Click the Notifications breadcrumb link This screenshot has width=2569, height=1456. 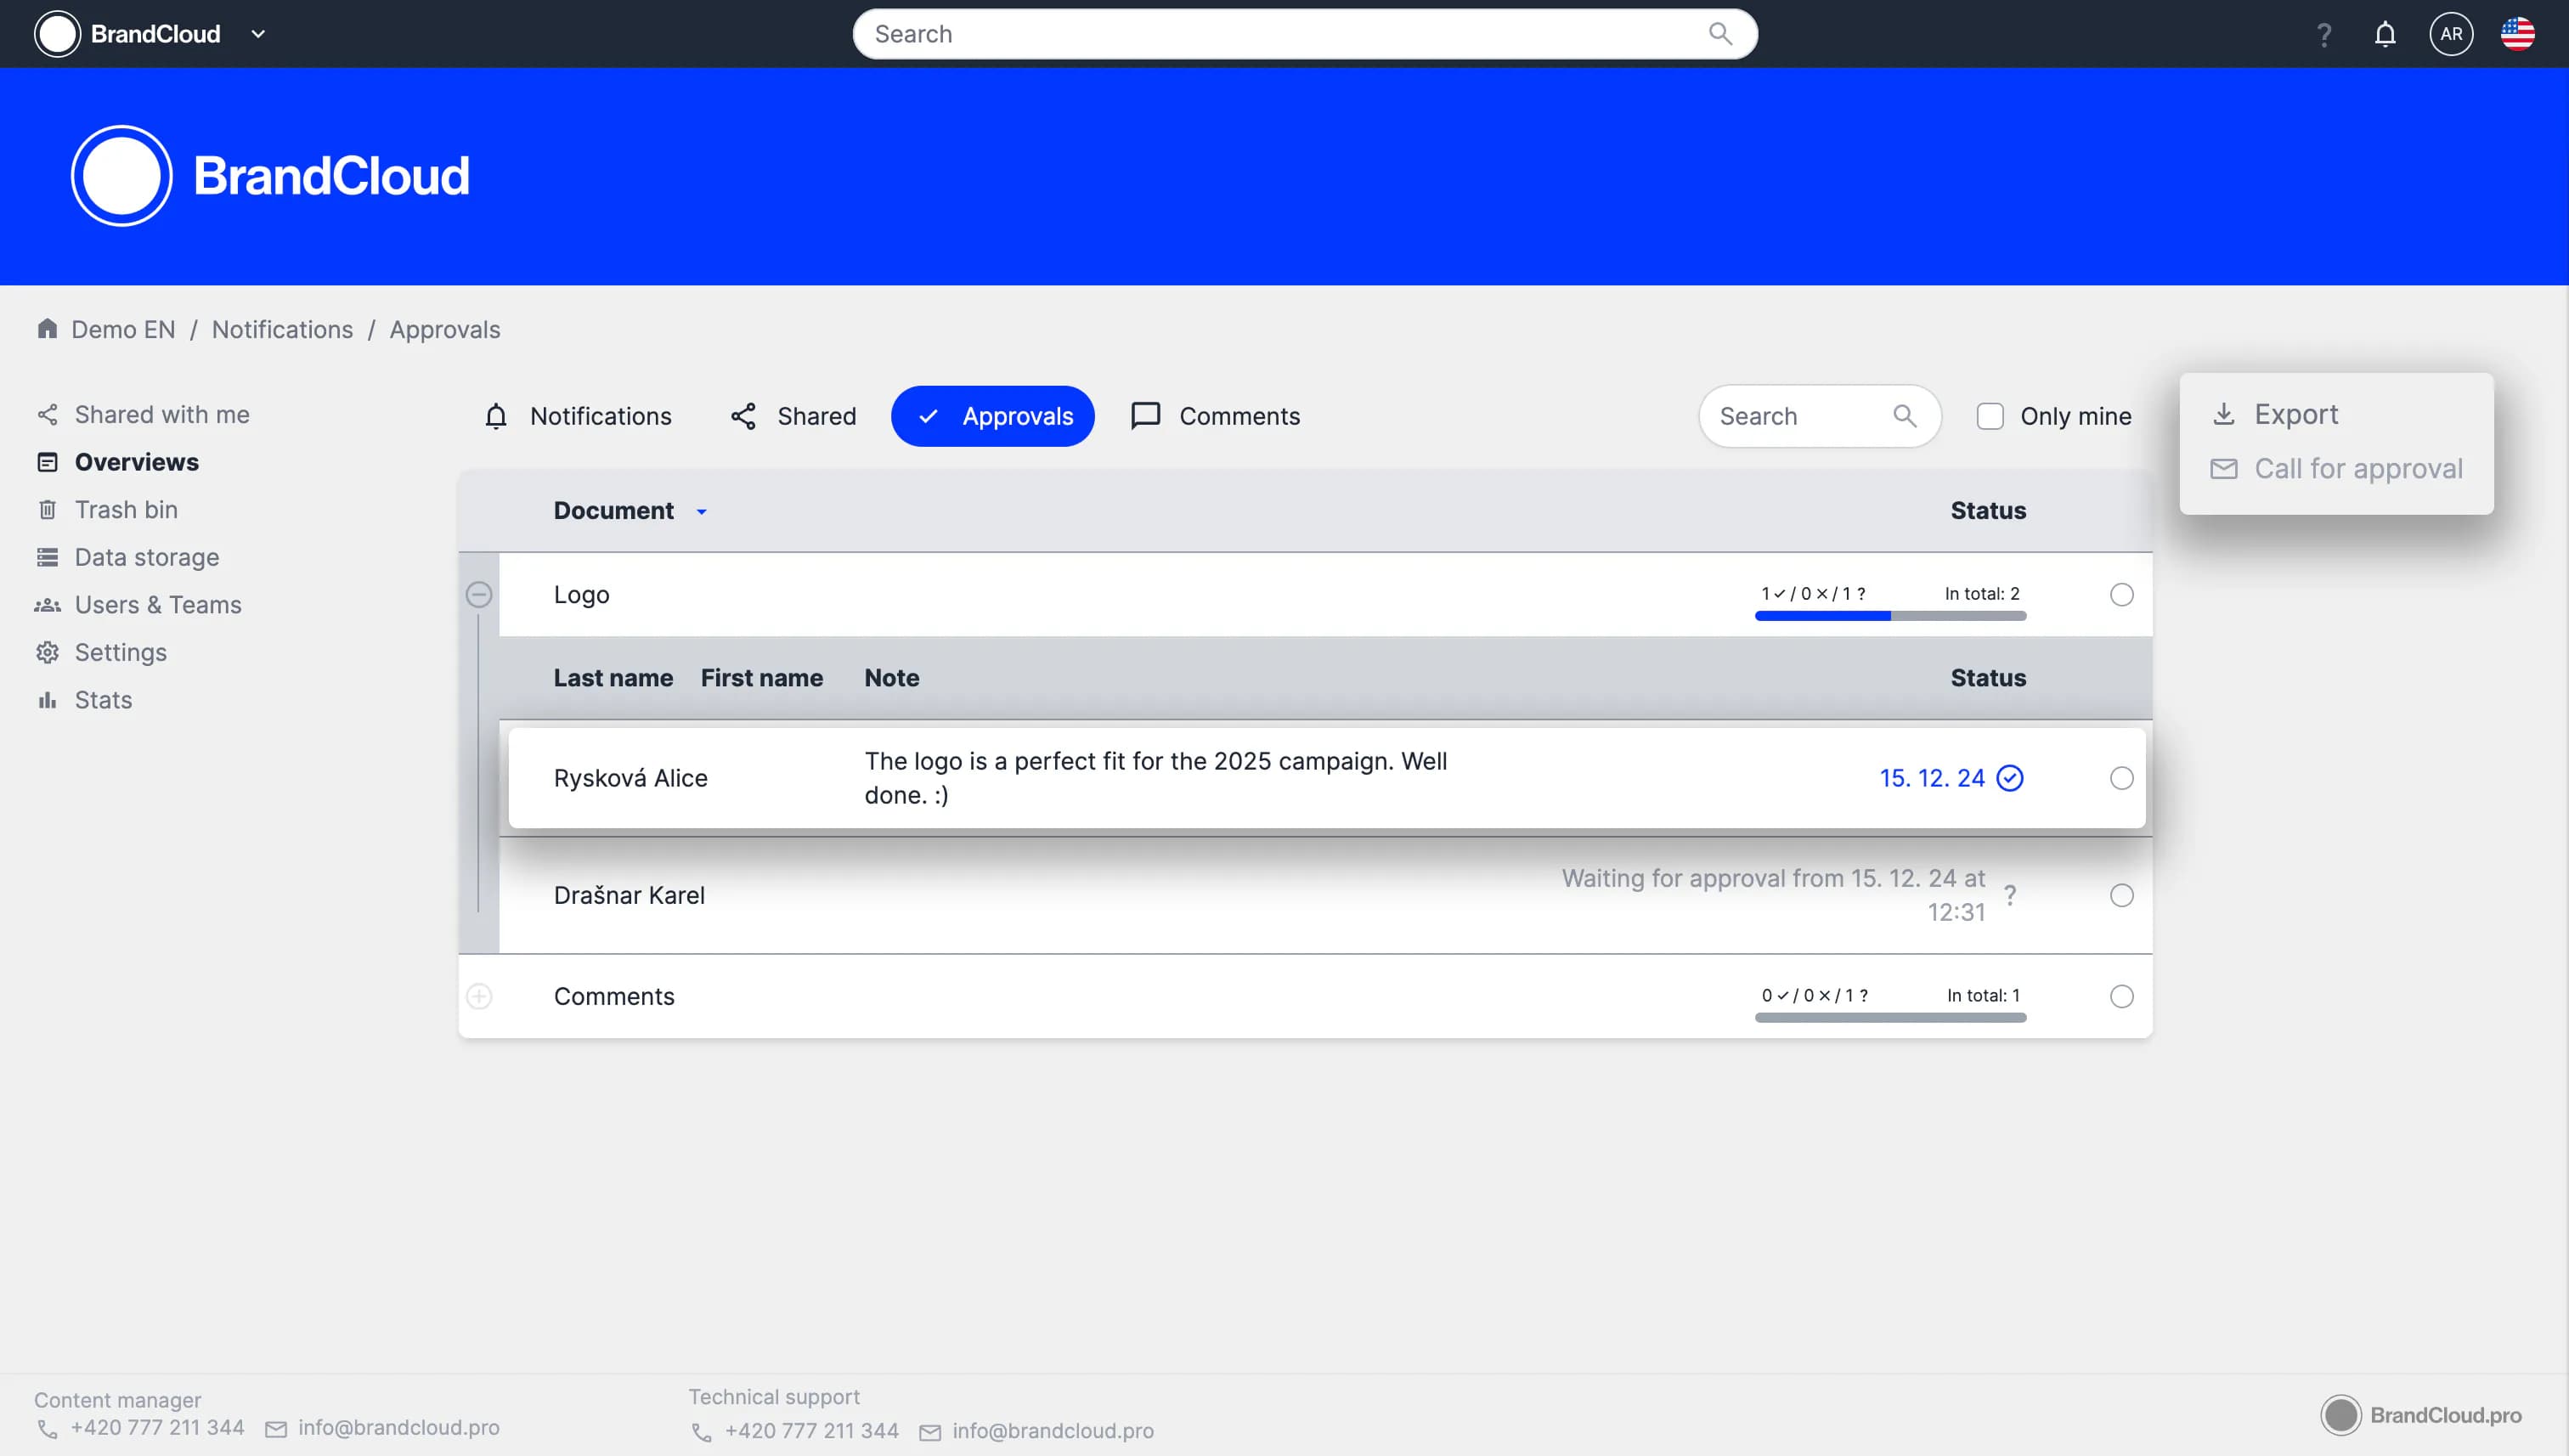pyautogui.click(x=282, y=329)
